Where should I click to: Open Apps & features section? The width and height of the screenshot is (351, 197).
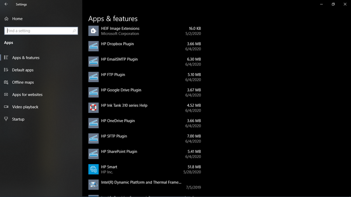click(26, 58)
